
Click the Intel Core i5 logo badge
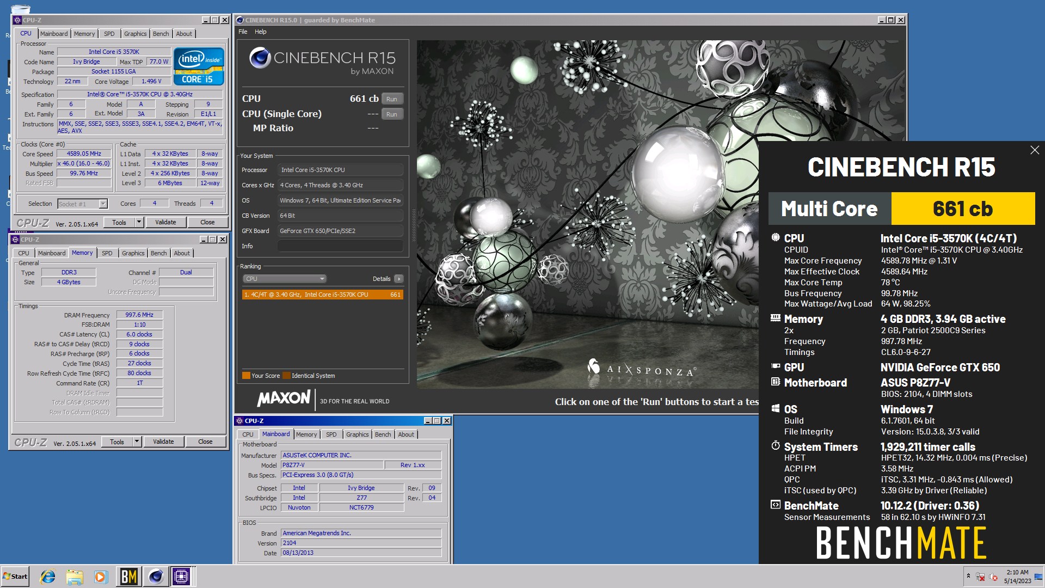point(199,67)
